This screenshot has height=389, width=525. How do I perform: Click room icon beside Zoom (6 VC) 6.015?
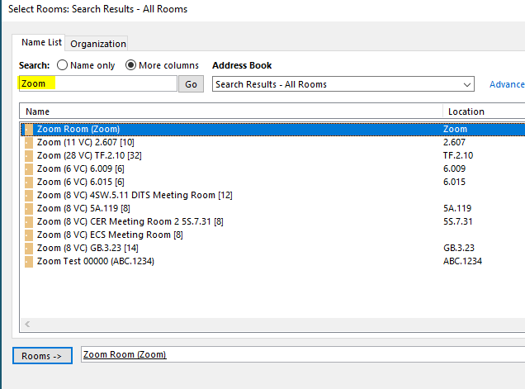pos(29,183)
